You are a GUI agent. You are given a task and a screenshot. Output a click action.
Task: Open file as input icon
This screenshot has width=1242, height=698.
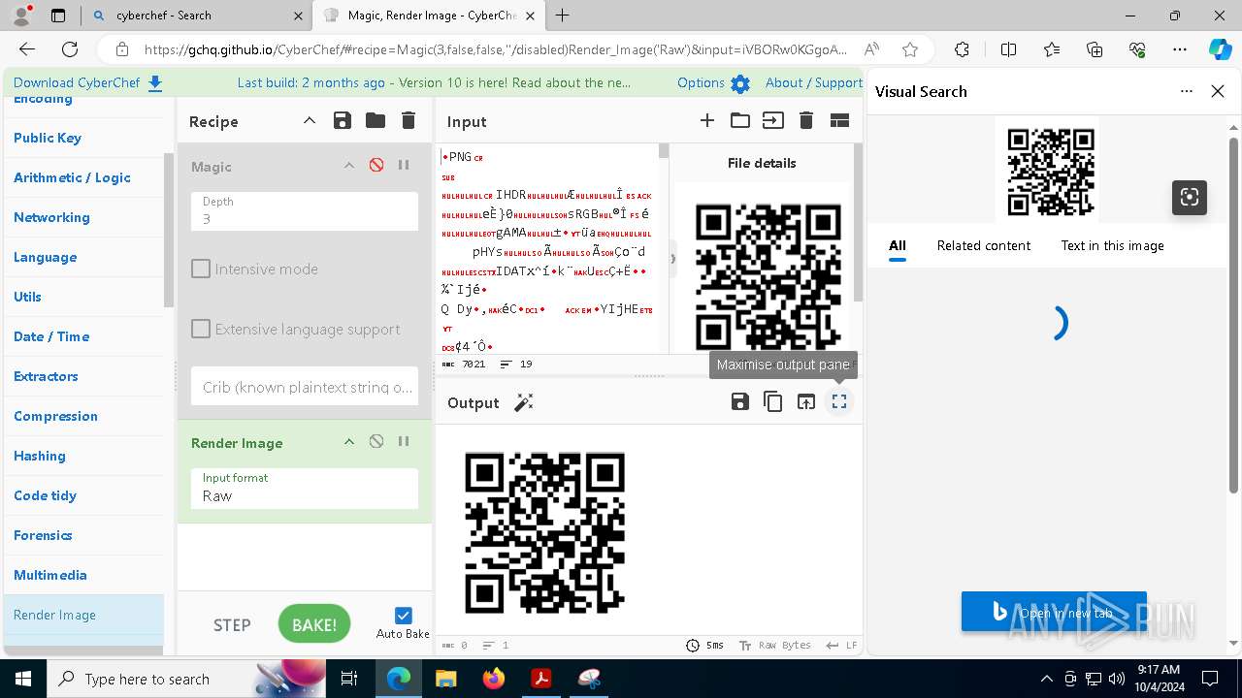(x=773, y=120)
